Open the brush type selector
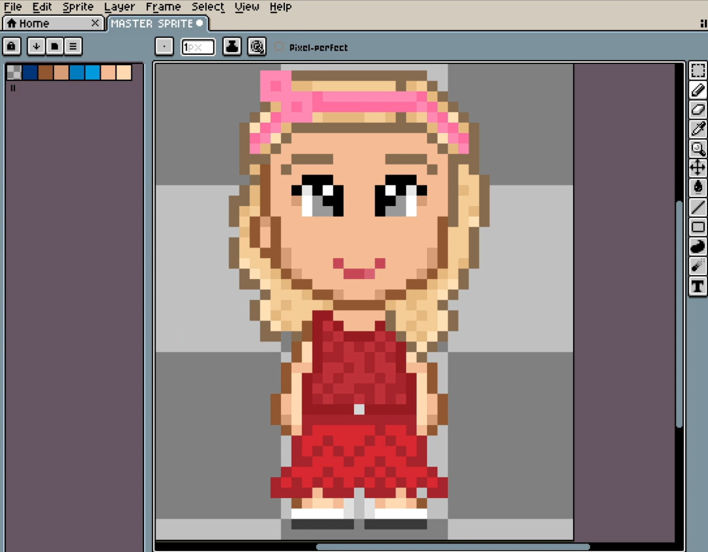Screen dimensions: 708x552 point(164,47)
